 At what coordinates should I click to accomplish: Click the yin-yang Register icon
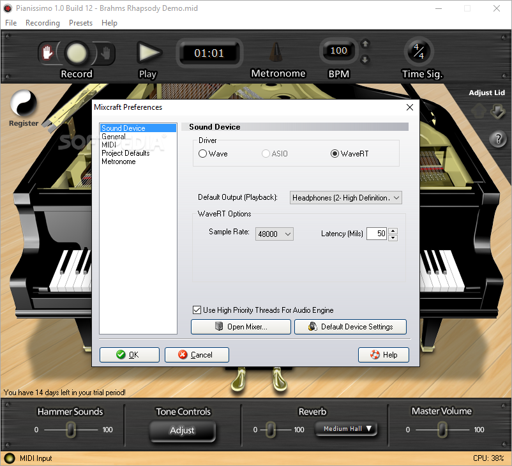[x=23, y=103]
